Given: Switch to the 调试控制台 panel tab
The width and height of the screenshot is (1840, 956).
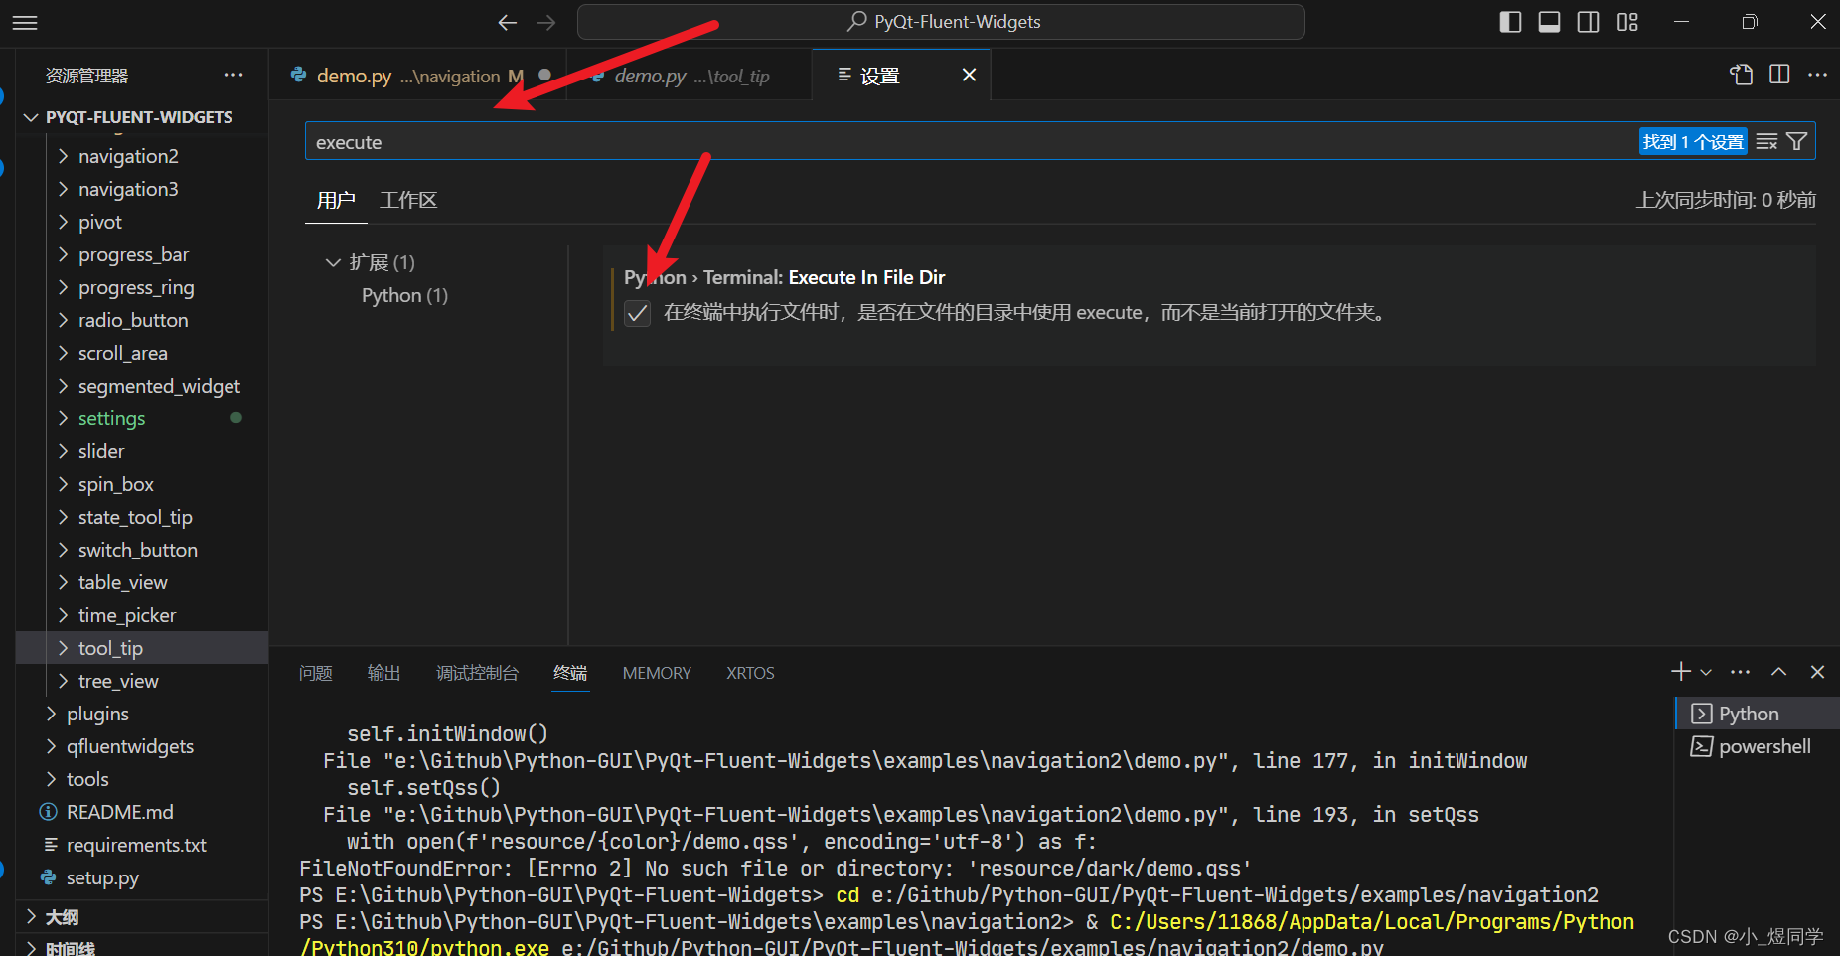Looking at the screenshot, I should (x=477, y=673).
